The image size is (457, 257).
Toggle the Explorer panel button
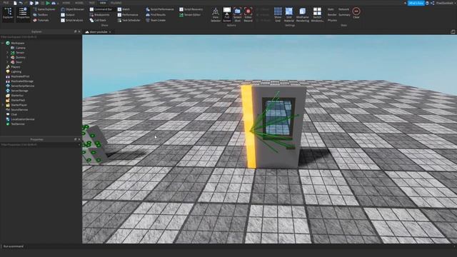[8, 14]
